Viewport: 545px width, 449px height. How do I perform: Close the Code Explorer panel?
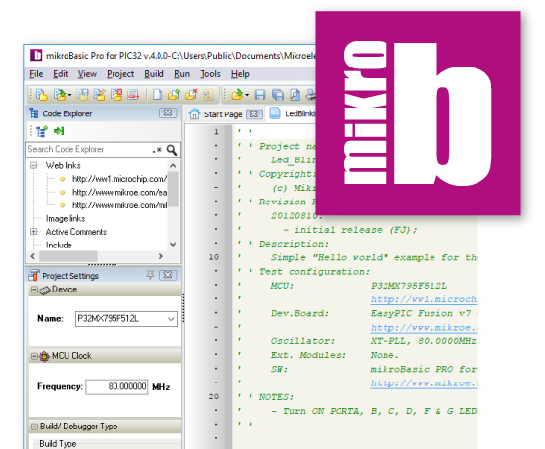168,112
